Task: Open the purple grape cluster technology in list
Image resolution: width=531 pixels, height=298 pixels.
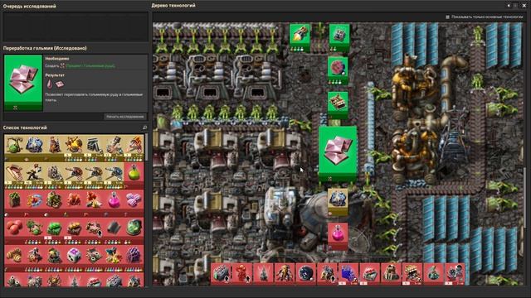Action: [x=134, y=257]
